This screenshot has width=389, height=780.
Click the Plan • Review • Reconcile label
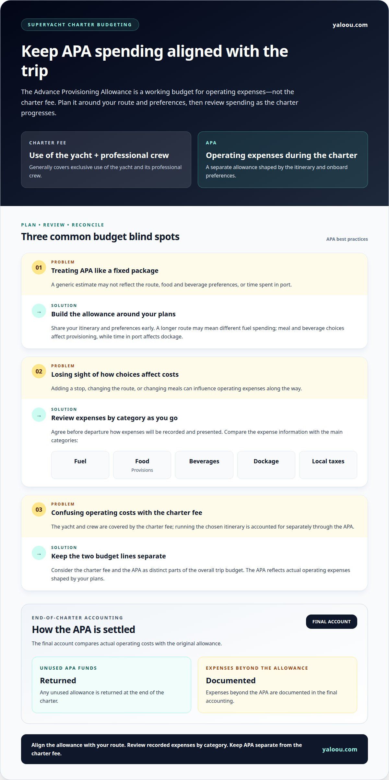pyautogui.click(x=63, y=225)
